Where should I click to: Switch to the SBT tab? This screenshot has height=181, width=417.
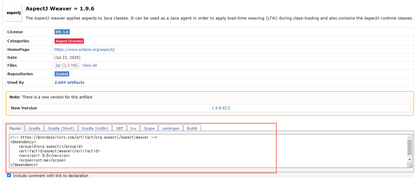(119, 128)
